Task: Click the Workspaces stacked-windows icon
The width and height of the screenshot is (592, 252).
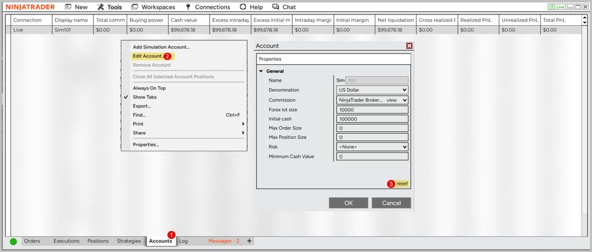Action: click(x=134, y=7)
